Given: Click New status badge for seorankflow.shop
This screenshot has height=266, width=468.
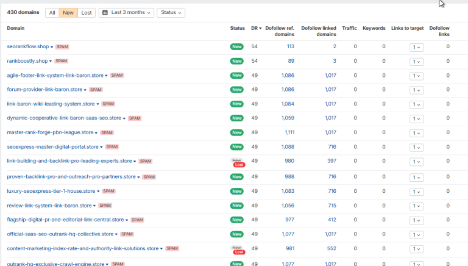Looking at the screenshot, I should [236, 46].
